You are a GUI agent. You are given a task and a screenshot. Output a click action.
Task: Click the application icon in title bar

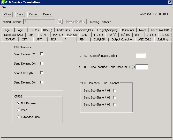pyautogui.click(x=3, y=2)
